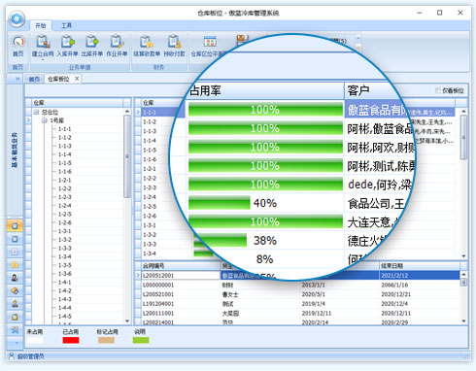Select tree item 1-2-3
476x371 pixels.
click(65, 197)
